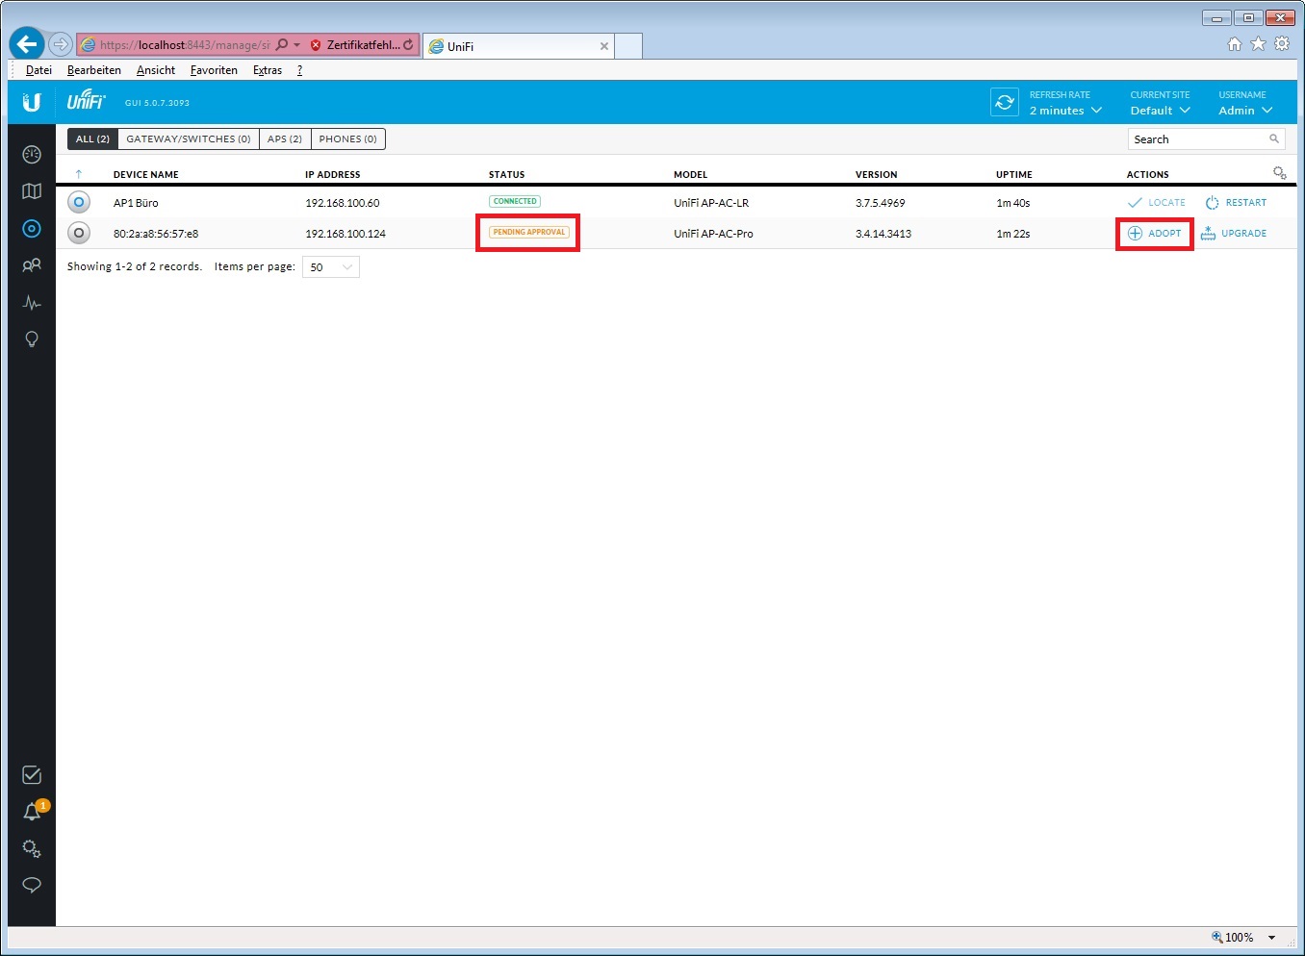Open the Devices sidebar icon
Viewport: 1305px width, 956px height.
coord(32,229)
